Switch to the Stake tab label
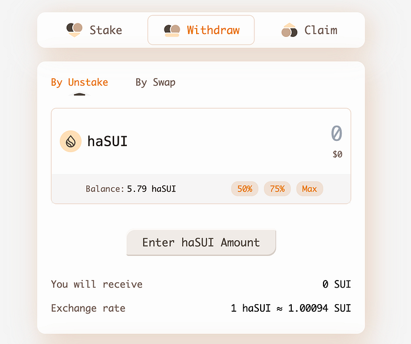The width and height of the screenshot is (411, 344). 106,30
